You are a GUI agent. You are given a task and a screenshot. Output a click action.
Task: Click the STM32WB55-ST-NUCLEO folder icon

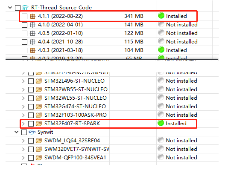coord(39,89)
